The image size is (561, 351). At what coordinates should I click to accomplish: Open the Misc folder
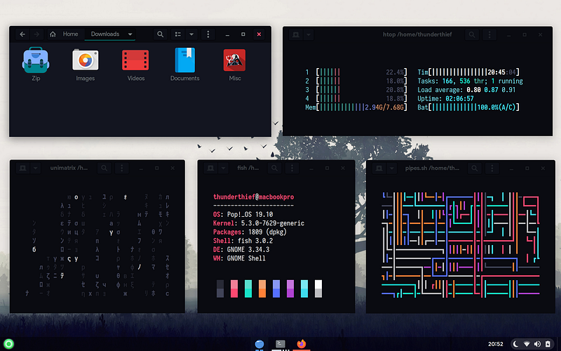point(234,61)
